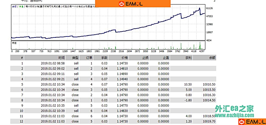Screen dimensions: 266x125
Task: Click the -1.80 profit value
Action: pos(188,100)
